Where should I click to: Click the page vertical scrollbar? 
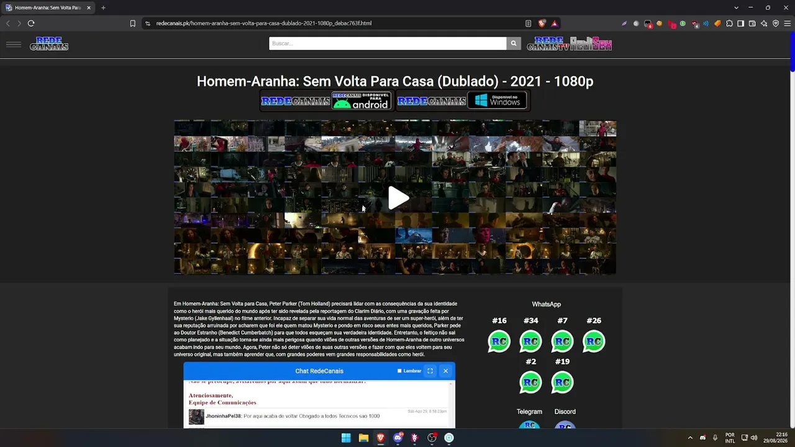[793, 52]
